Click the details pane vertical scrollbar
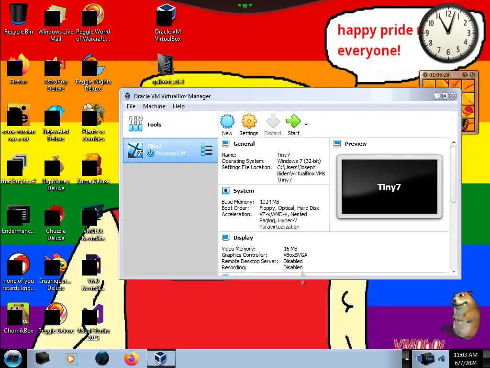This screenshot has height=368, width=490. coord(454,174)
